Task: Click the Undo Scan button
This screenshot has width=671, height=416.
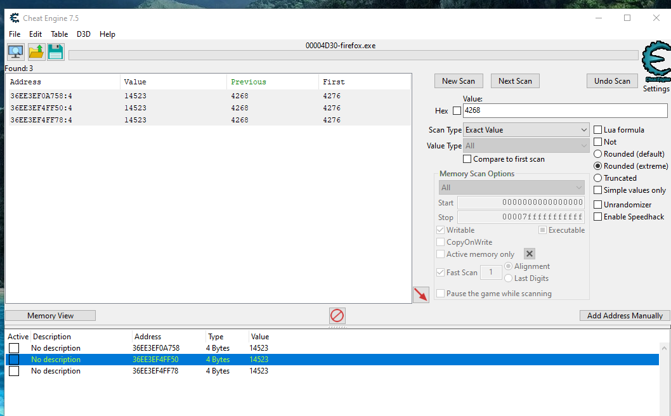Action: click(612, 81)
